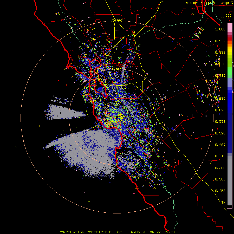Click the radar site at the rings' center

tap(117, 117)
